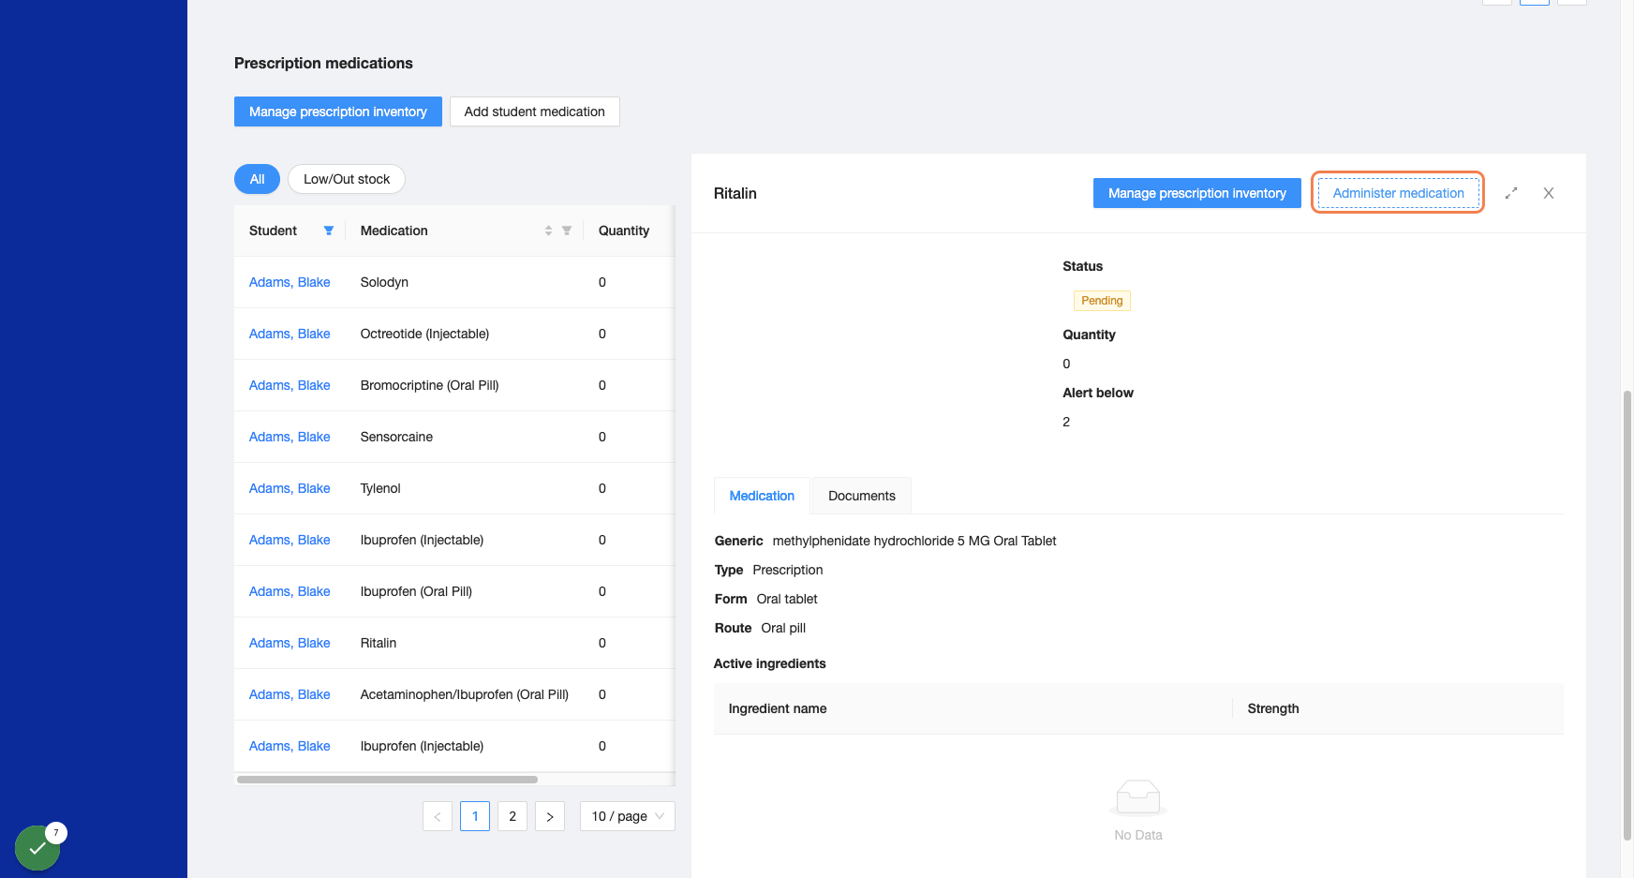Click the page vertical scrollbar
Image resolution: width=1634 pixels, height=878 pixels.
pyautogui.click(x=1627, y=615)
